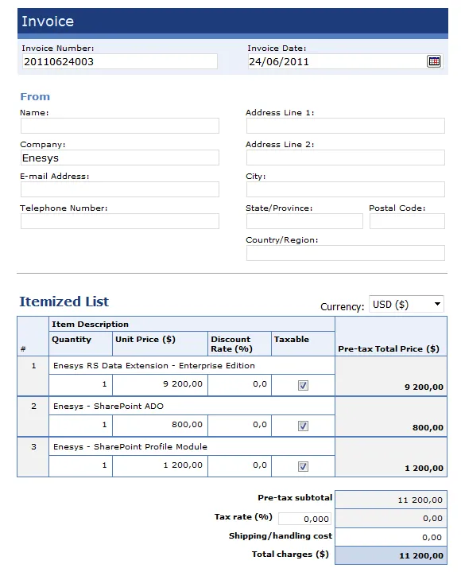Screen dimensions: 461x572
Task: Click row number 3 in the itemized list
Action: [x=34, y=446]
